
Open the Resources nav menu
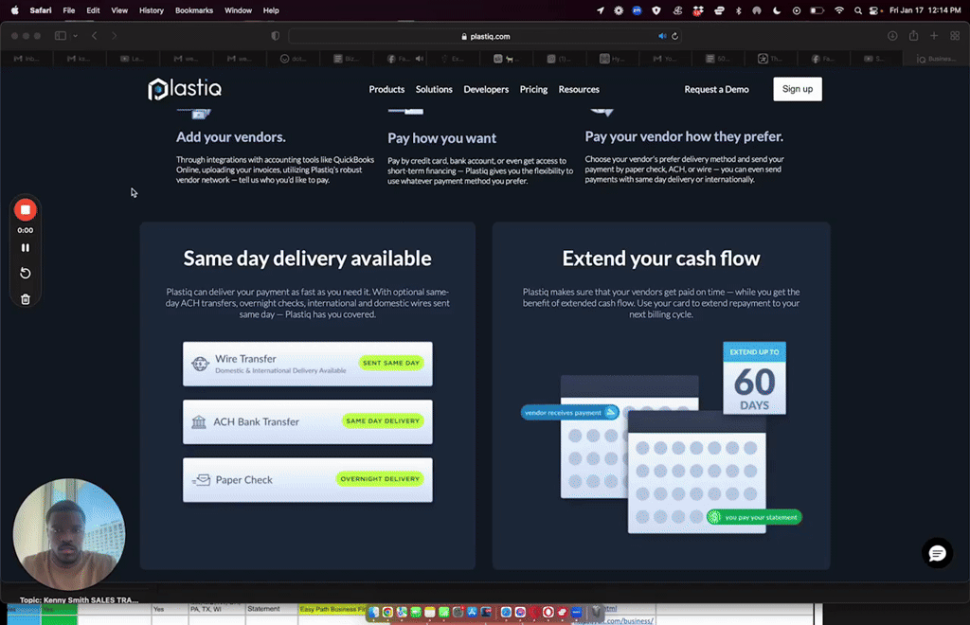[579, 89]
